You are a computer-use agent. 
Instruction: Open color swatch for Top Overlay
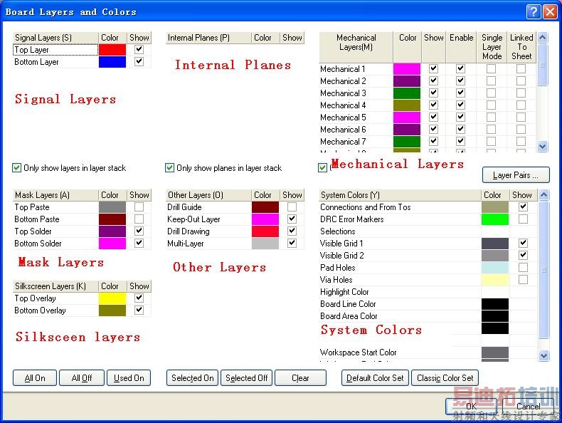(112, 298)
